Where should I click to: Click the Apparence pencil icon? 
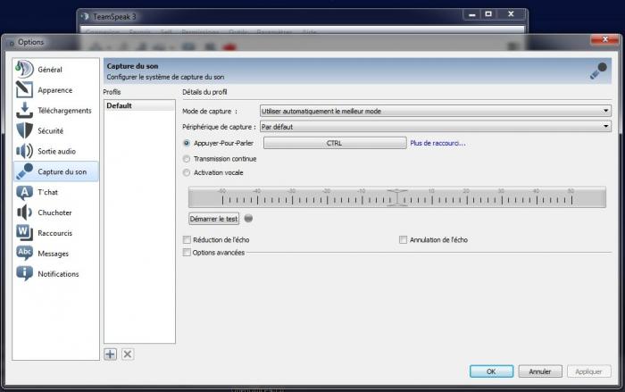[x=24, y=89]
